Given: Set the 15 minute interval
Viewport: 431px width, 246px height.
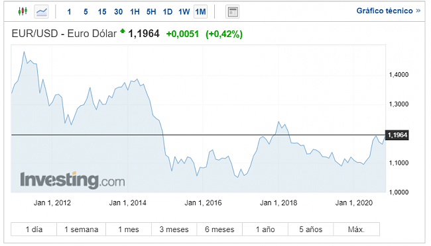Looking at the screenshot, I should click(102, 12).
